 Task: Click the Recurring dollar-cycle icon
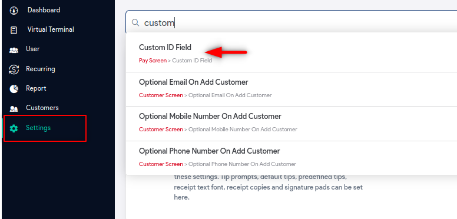point(14,69)
